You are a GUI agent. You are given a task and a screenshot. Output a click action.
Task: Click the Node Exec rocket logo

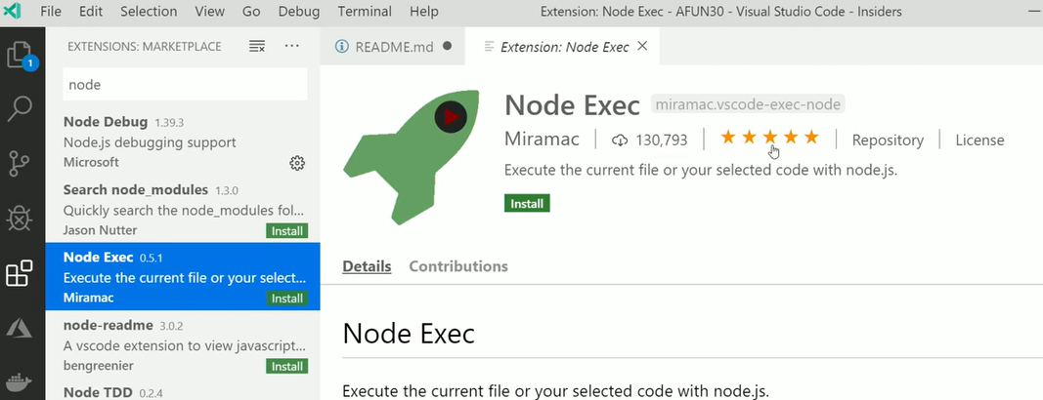[412, 156]
